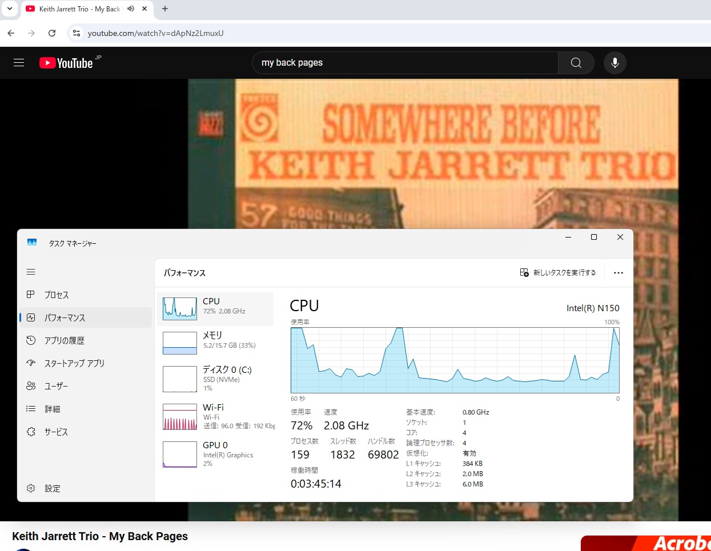Click the 1832 thread count
This screenshot has height=551, width=711.
[x=343, y=455]
